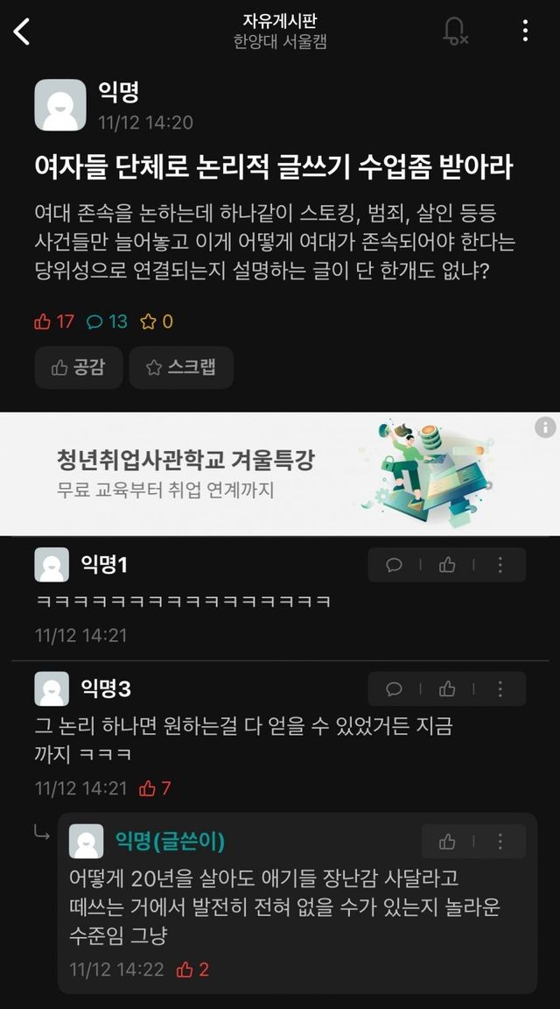The width and height of the screenshot is (560, 1009).
Task: Tap the 스크랩 scrap button
Action: [180, 368]
